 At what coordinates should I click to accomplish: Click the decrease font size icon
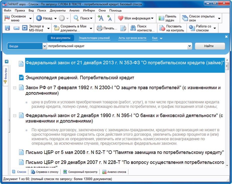(109, 18)
